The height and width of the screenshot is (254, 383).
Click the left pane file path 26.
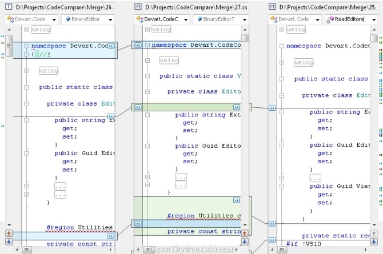(x=64, y=7)
